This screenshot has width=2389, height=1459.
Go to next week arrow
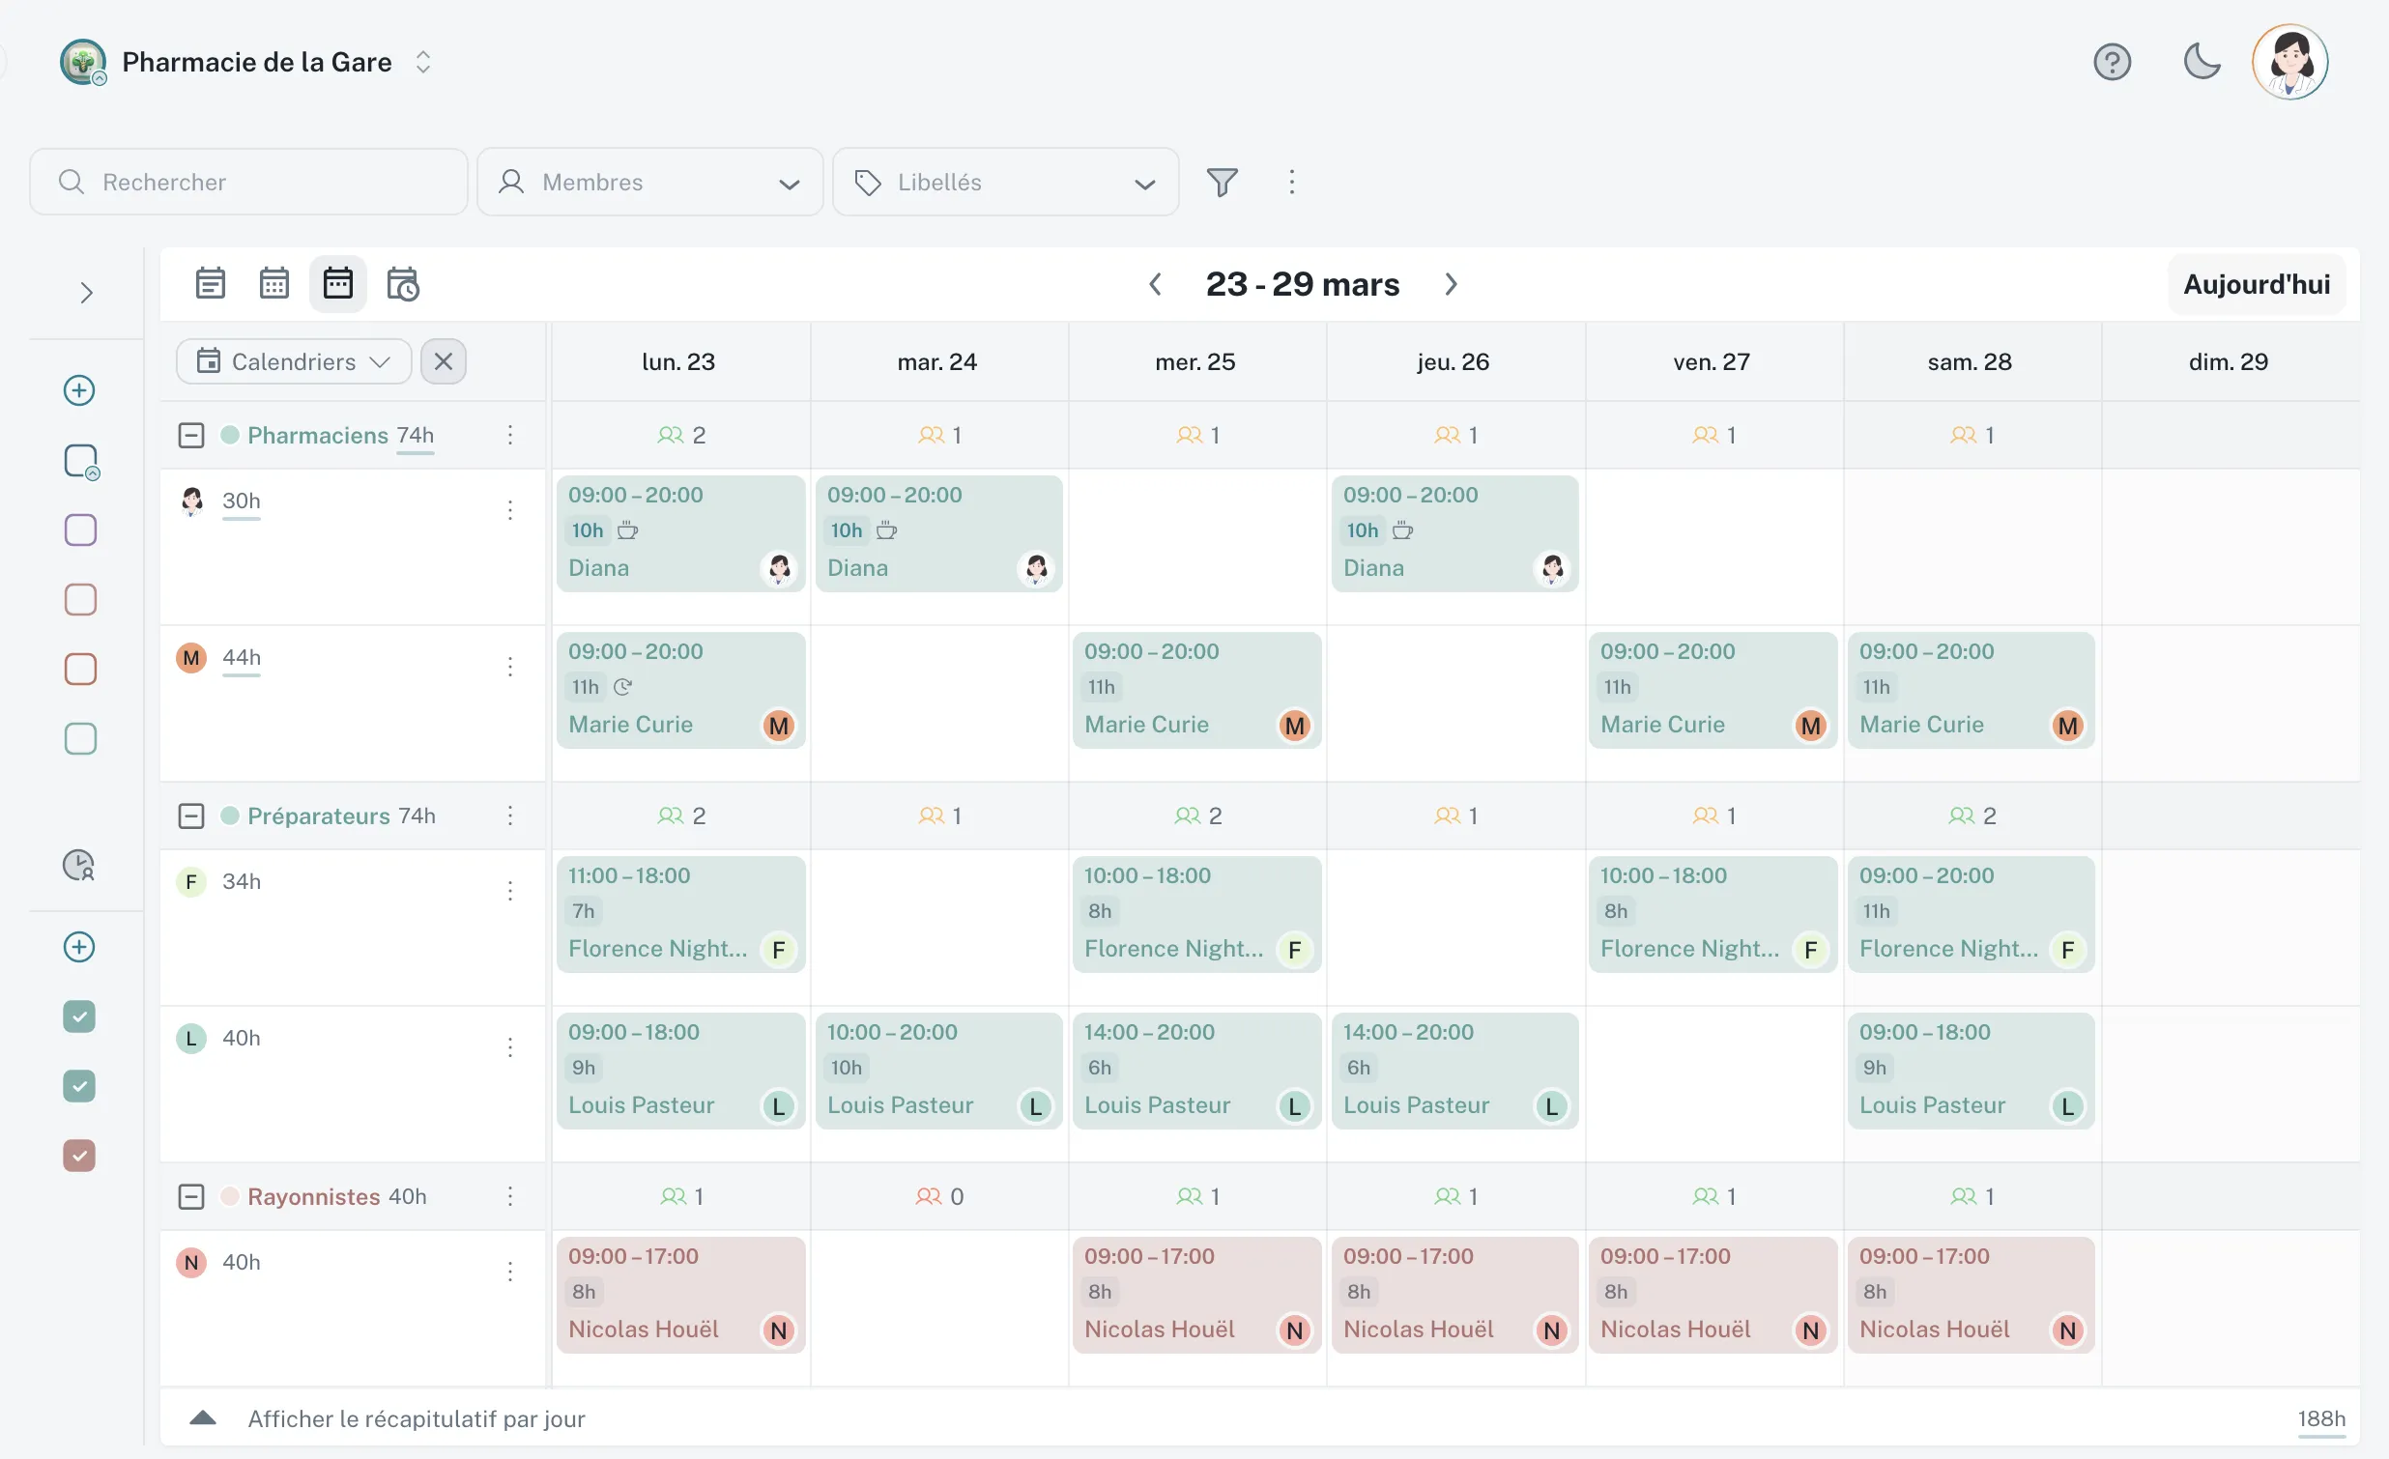[x=1451, y=284]
